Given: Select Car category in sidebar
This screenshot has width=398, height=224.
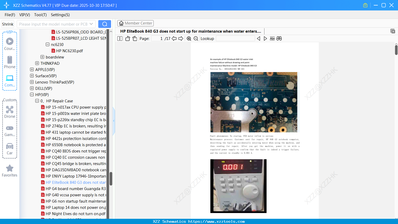Looking at the screenshot, I should [10, 149].
